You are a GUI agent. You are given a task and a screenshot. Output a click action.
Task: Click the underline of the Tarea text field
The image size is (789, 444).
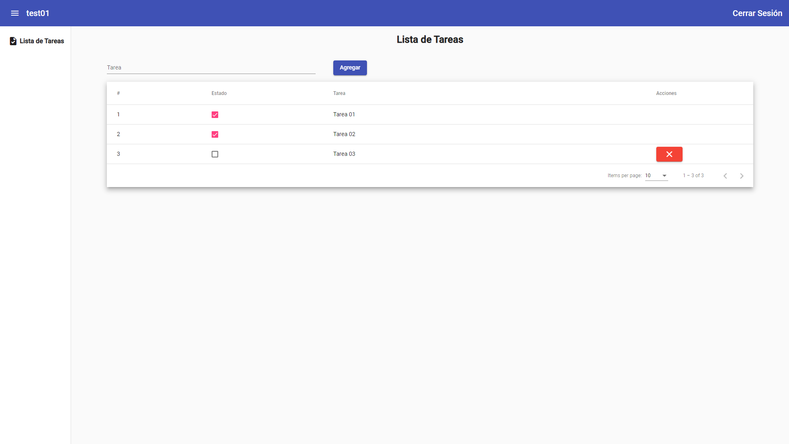pos(211,73)
